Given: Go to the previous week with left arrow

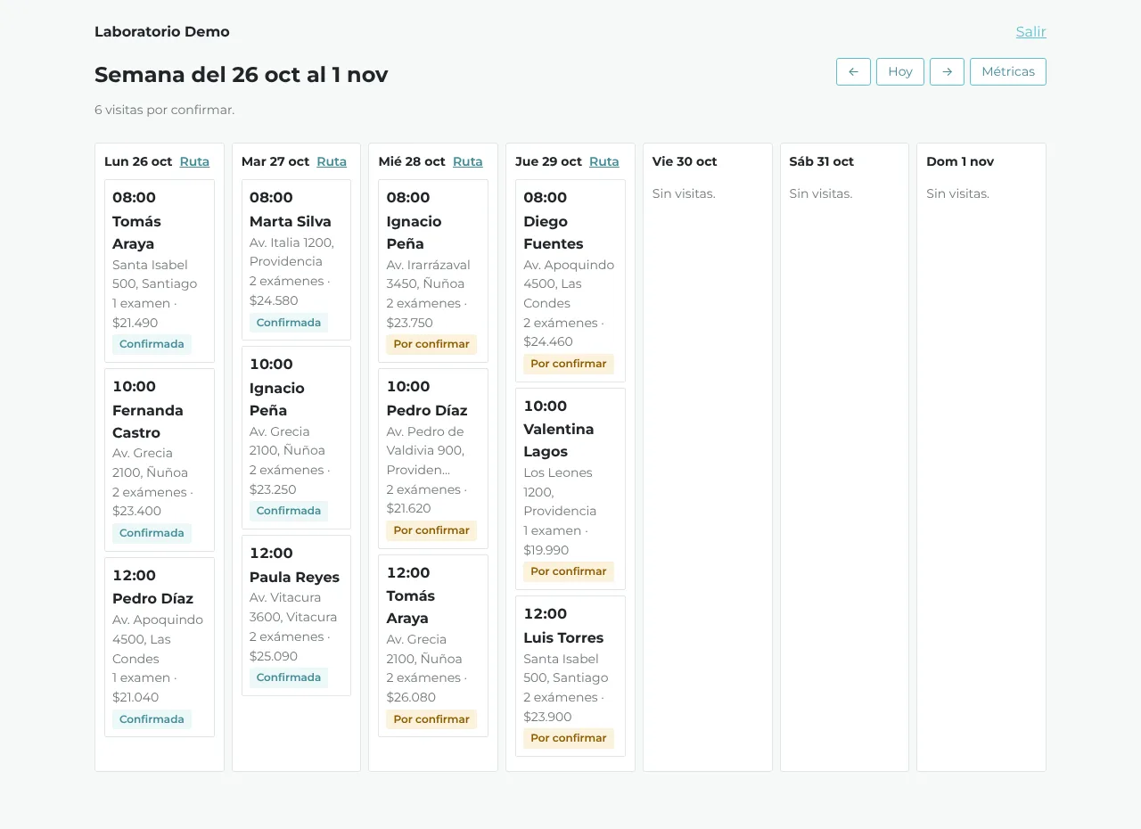Looking at the screenshot, I should [853, 71].
